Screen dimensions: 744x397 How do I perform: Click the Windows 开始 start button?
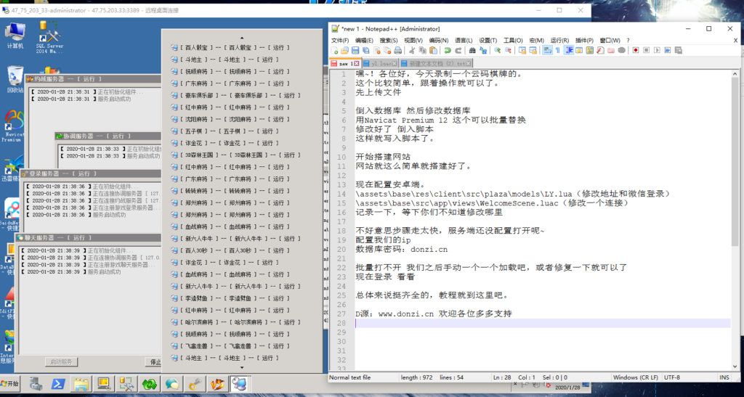[11, 383]
